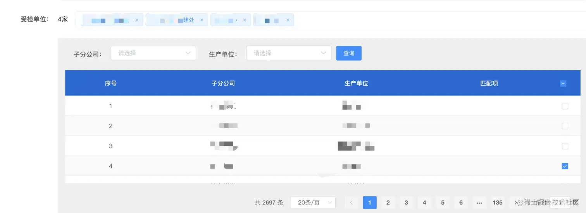Screen dimensions: 586x213
Task: Remove the fourth selected unit tag
Action: [x=287, y=20]
